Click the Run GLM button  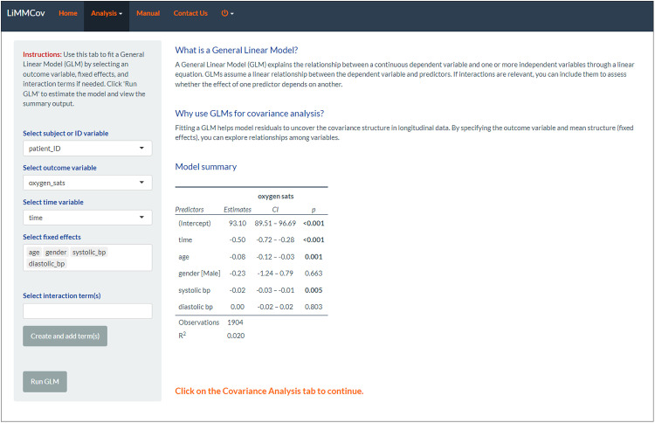45,382
